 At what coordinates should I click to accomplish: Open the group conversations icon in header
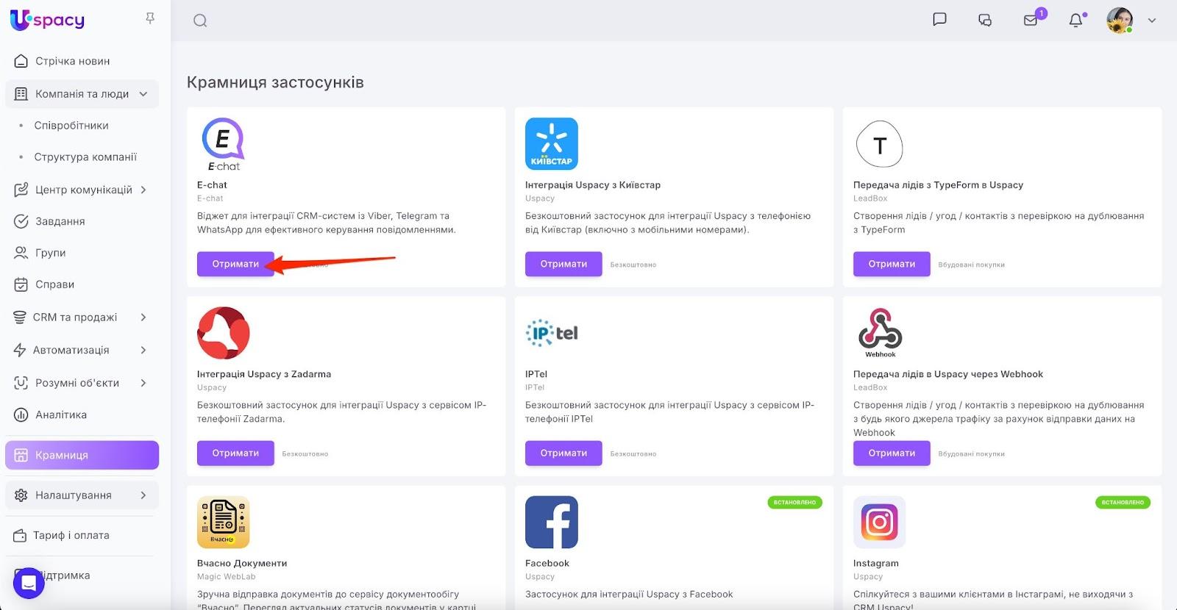[x=985, y=21]
